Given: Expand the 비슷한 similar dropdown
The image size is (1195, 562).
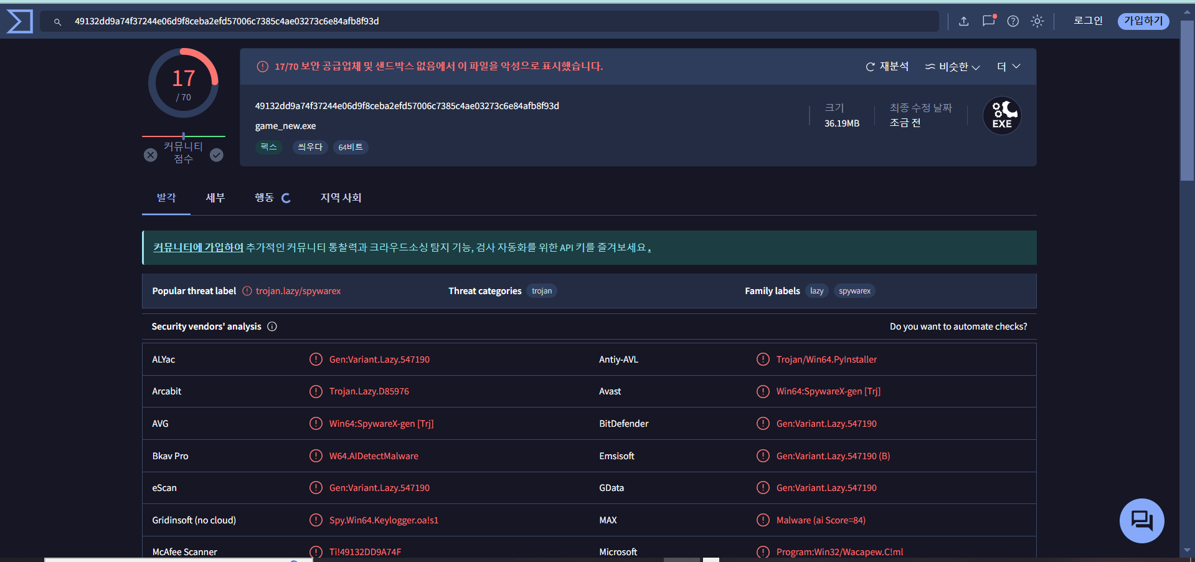Looking at the screenshot, I should tap(952, 67).
